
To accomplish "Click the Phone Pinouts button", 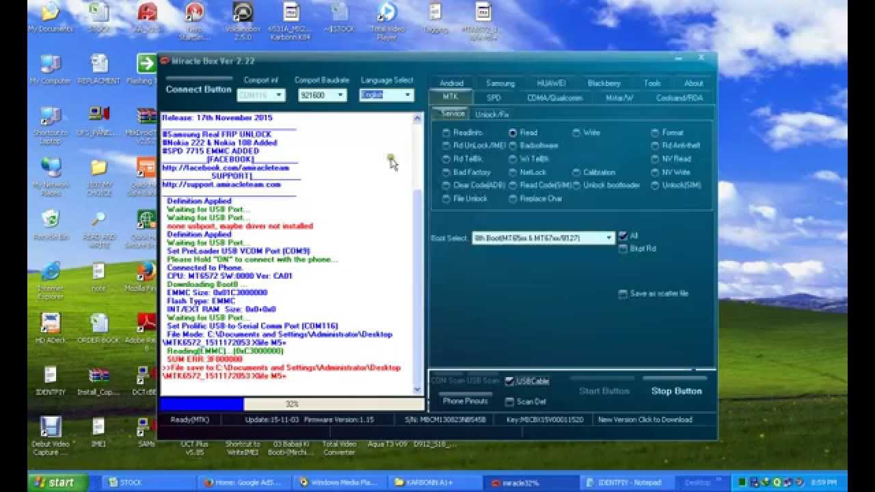I will [465, 401].
